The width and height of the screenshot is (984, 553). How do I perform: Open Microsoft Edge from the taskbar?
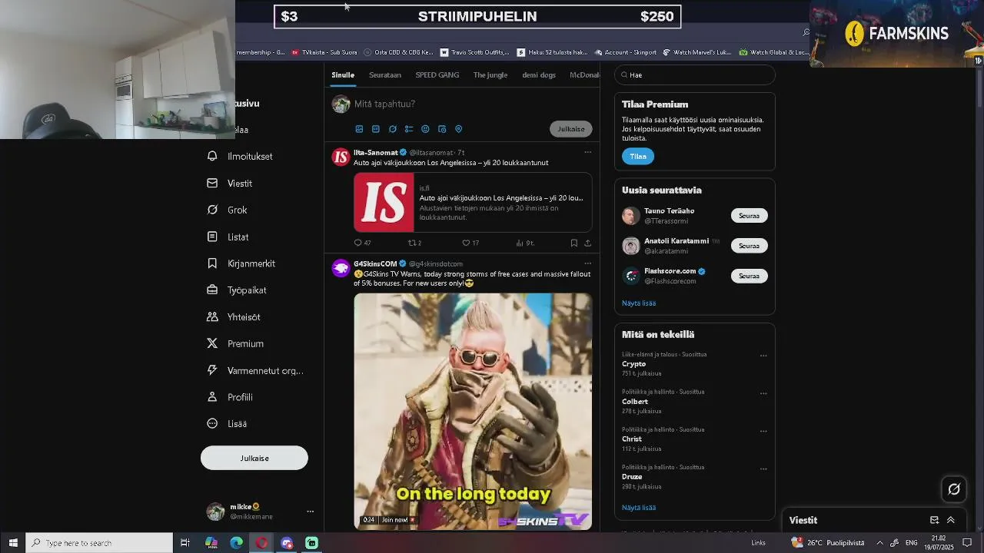237,543
